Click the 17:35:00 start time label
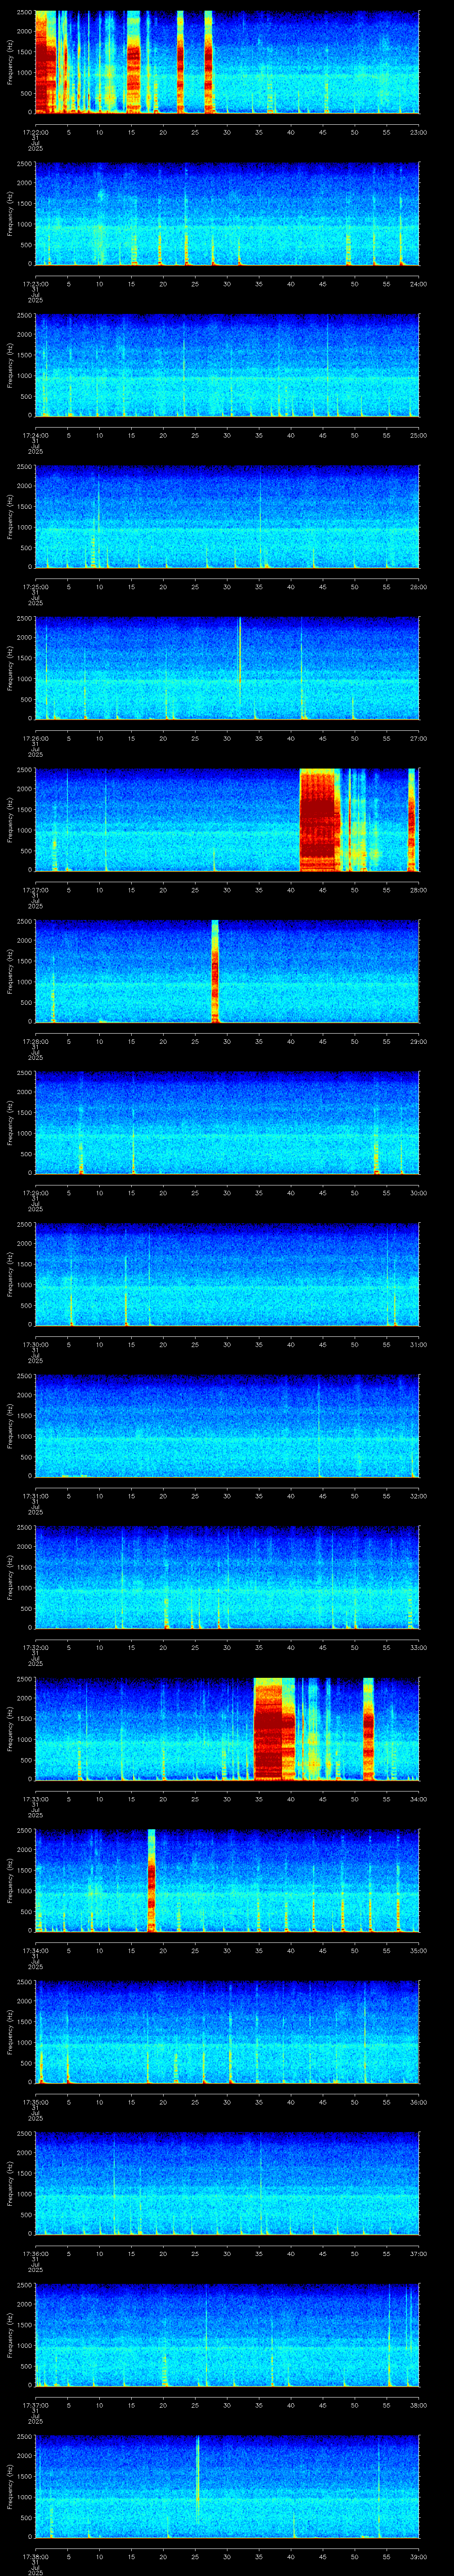 (35, 2102)
